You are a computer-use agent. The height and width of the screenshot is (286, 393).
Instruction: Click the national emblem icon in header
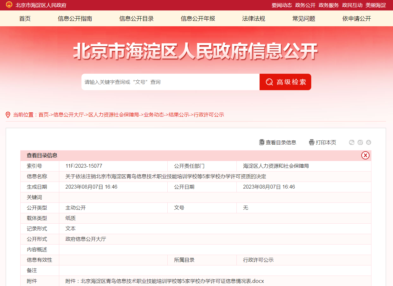coord(9,5)
